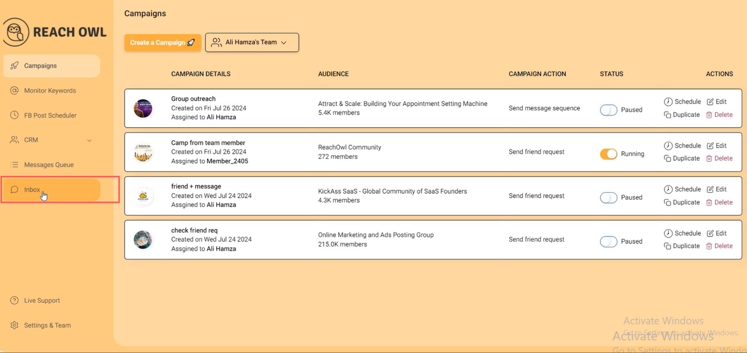Click Schedule clock icon for Camp from team member

coord(668,146)
